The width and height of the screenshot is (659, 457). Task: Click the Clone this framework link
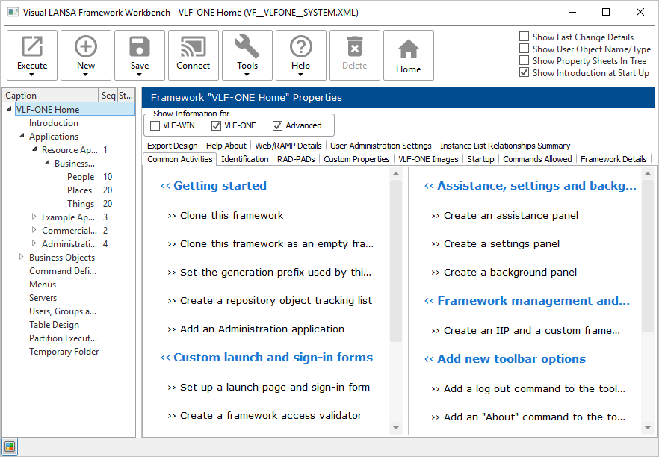tap(232, 215)
